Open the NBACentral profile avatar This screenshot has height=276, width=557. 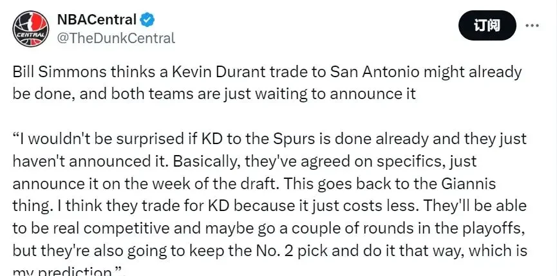coord(30,29)
